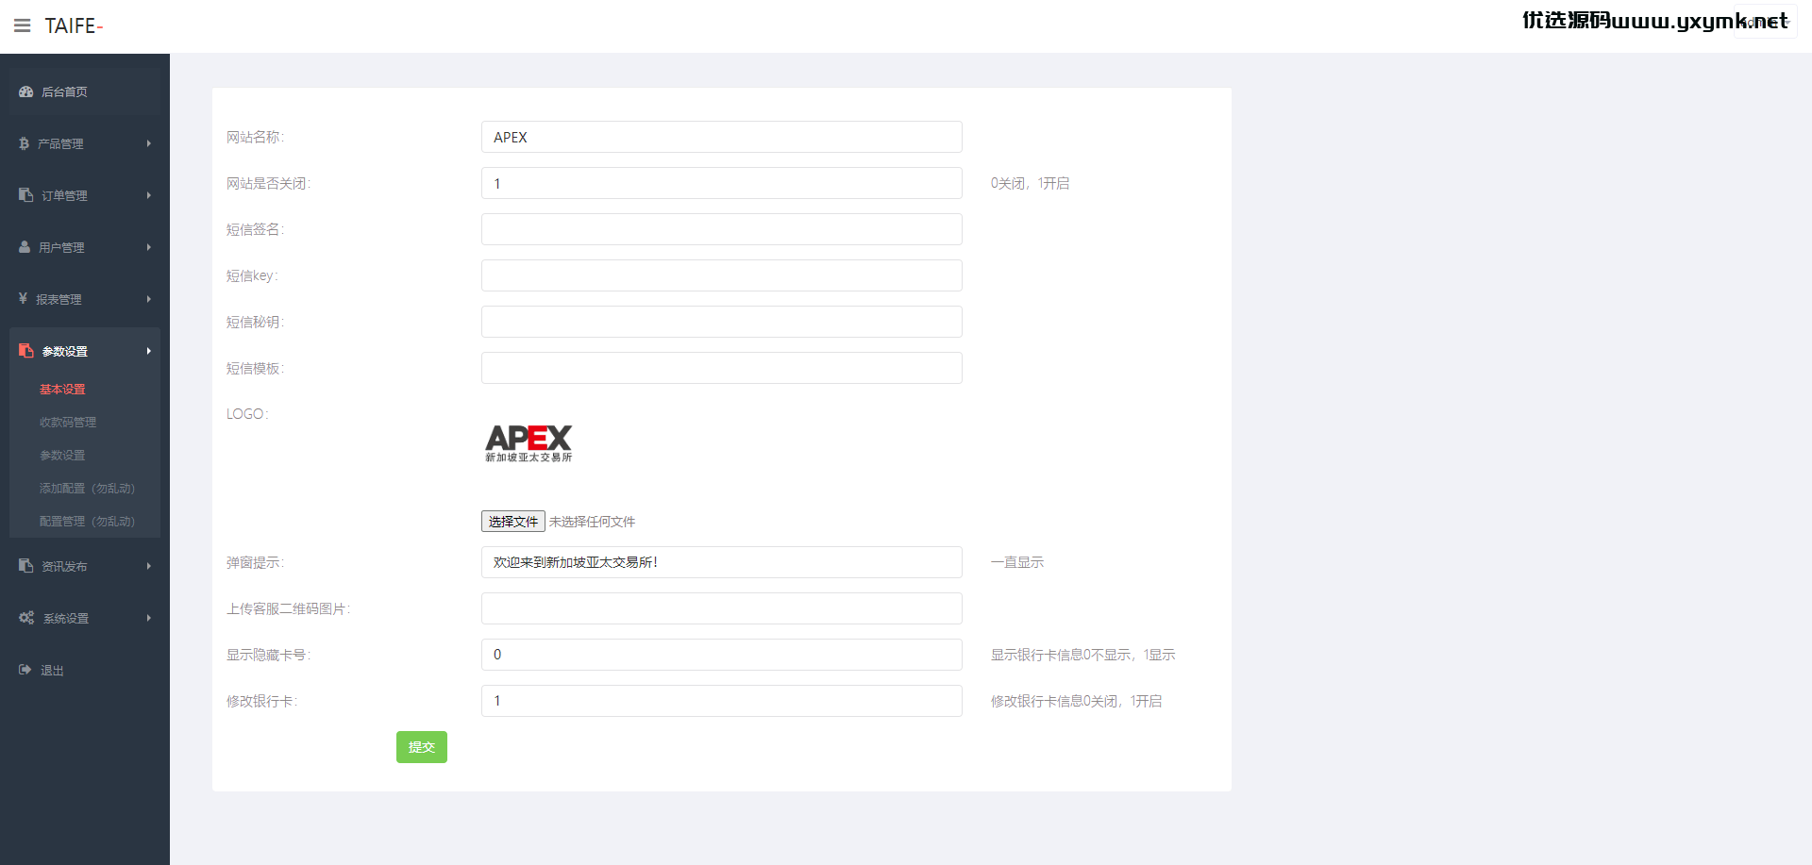Viewport: 1812px width, 865px height.
Task: Focus the empty 短信签名 input field
Action: point(722,229)
